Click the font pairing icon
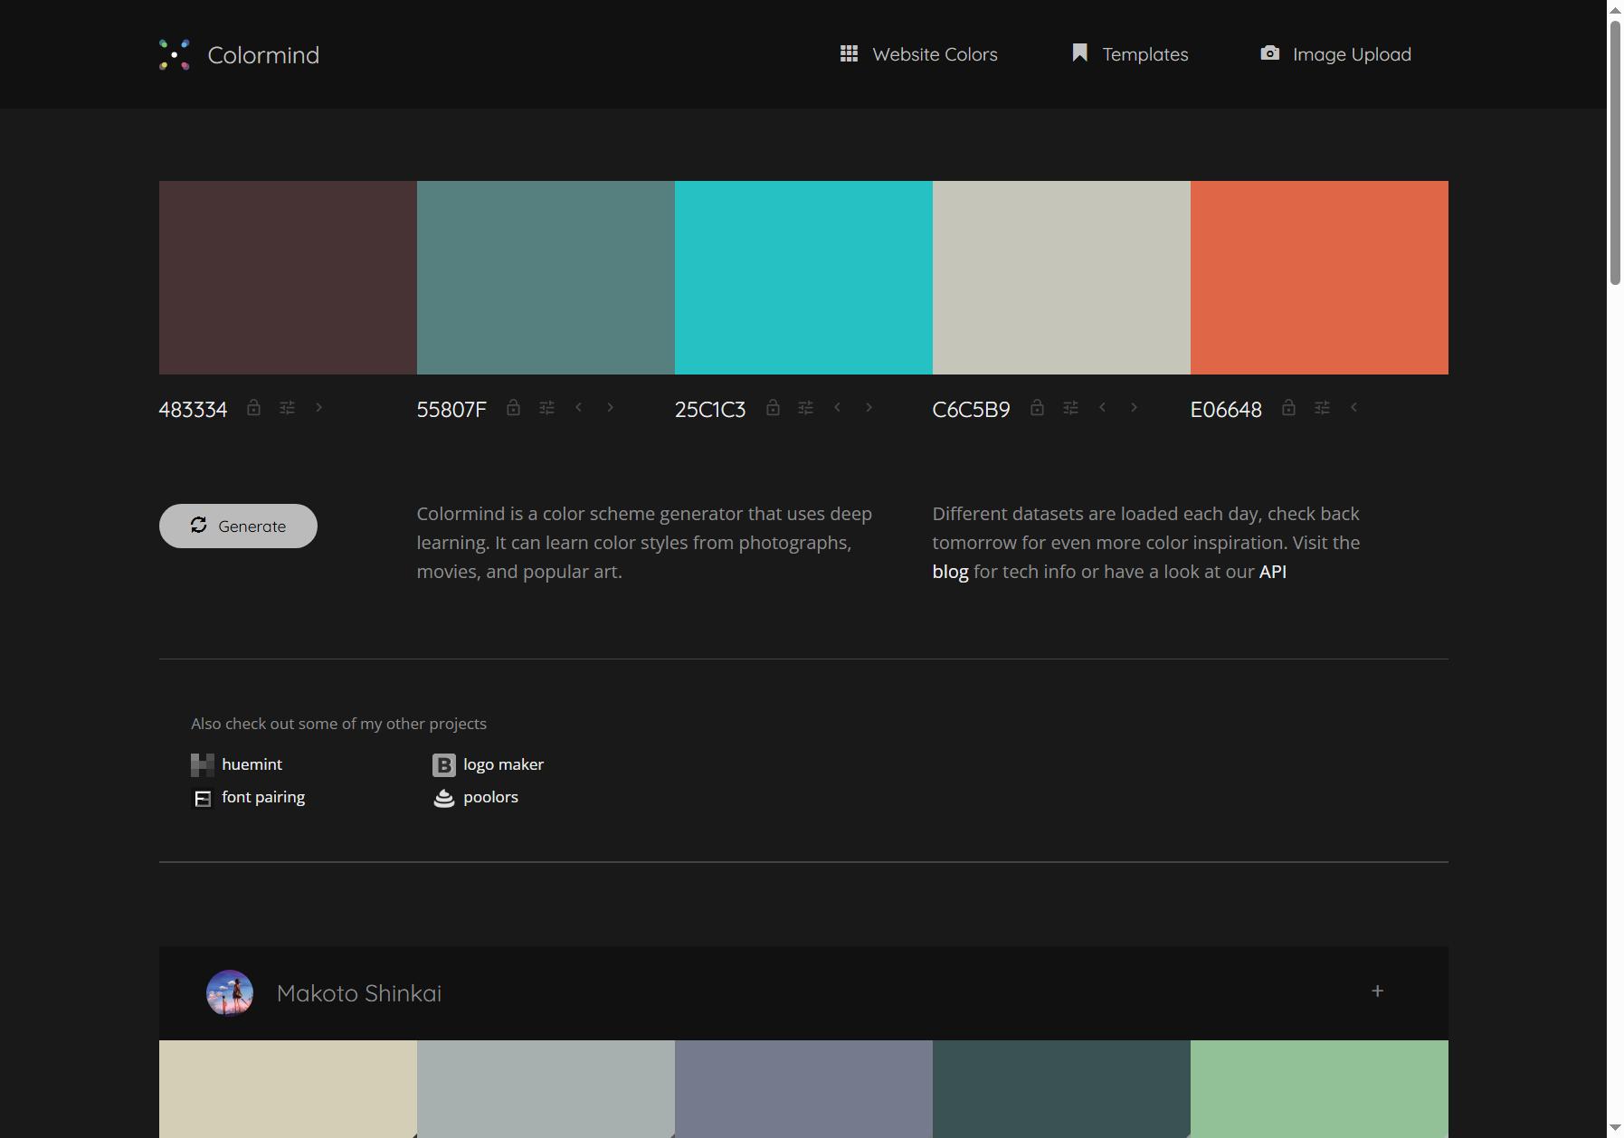The height and width of the screenshot is (1138, 1624). coord(203,798)
